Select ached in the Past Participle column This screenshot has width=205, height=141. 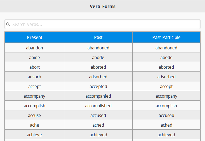(166, 125)
